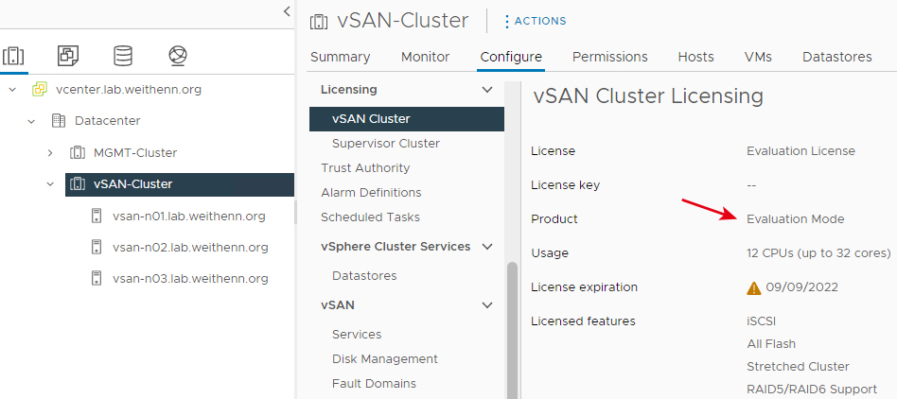Select Supervisor Cluster under Licensing
Viewport: 897px width, 399px height.
[x=385, y=144]
